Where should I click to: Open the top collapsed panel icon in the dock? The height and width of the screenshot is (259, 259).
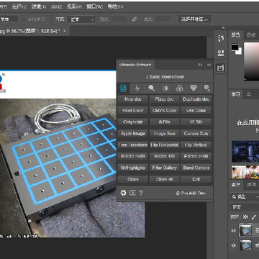pos(221,38)
